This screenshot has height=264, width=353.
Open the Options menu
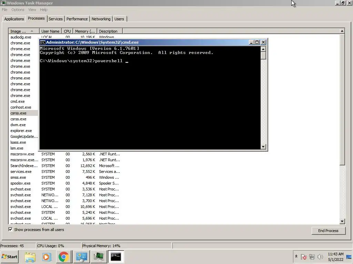pyautogui.click(x=18, y=10)
